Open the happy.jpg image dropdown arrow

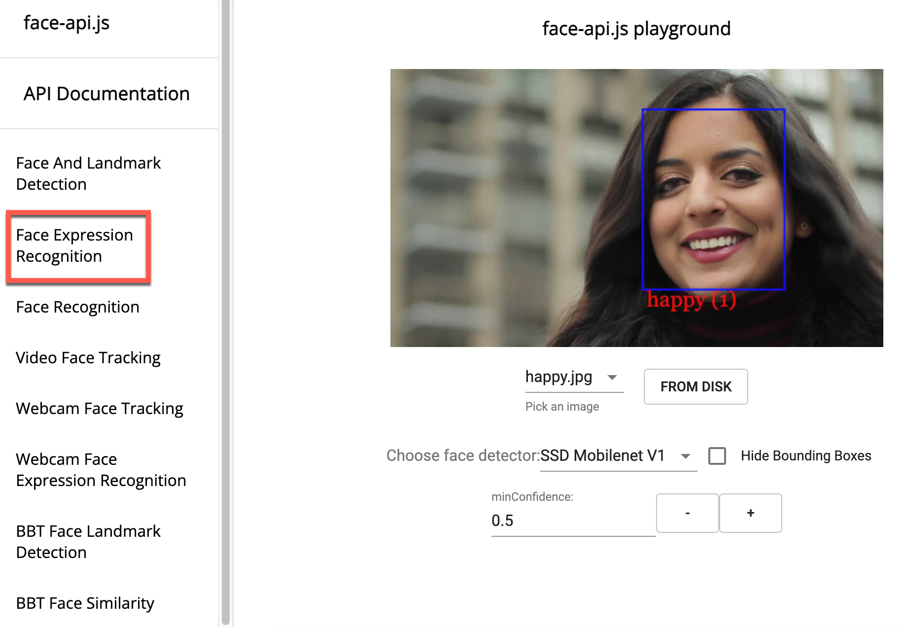[612, 378]
